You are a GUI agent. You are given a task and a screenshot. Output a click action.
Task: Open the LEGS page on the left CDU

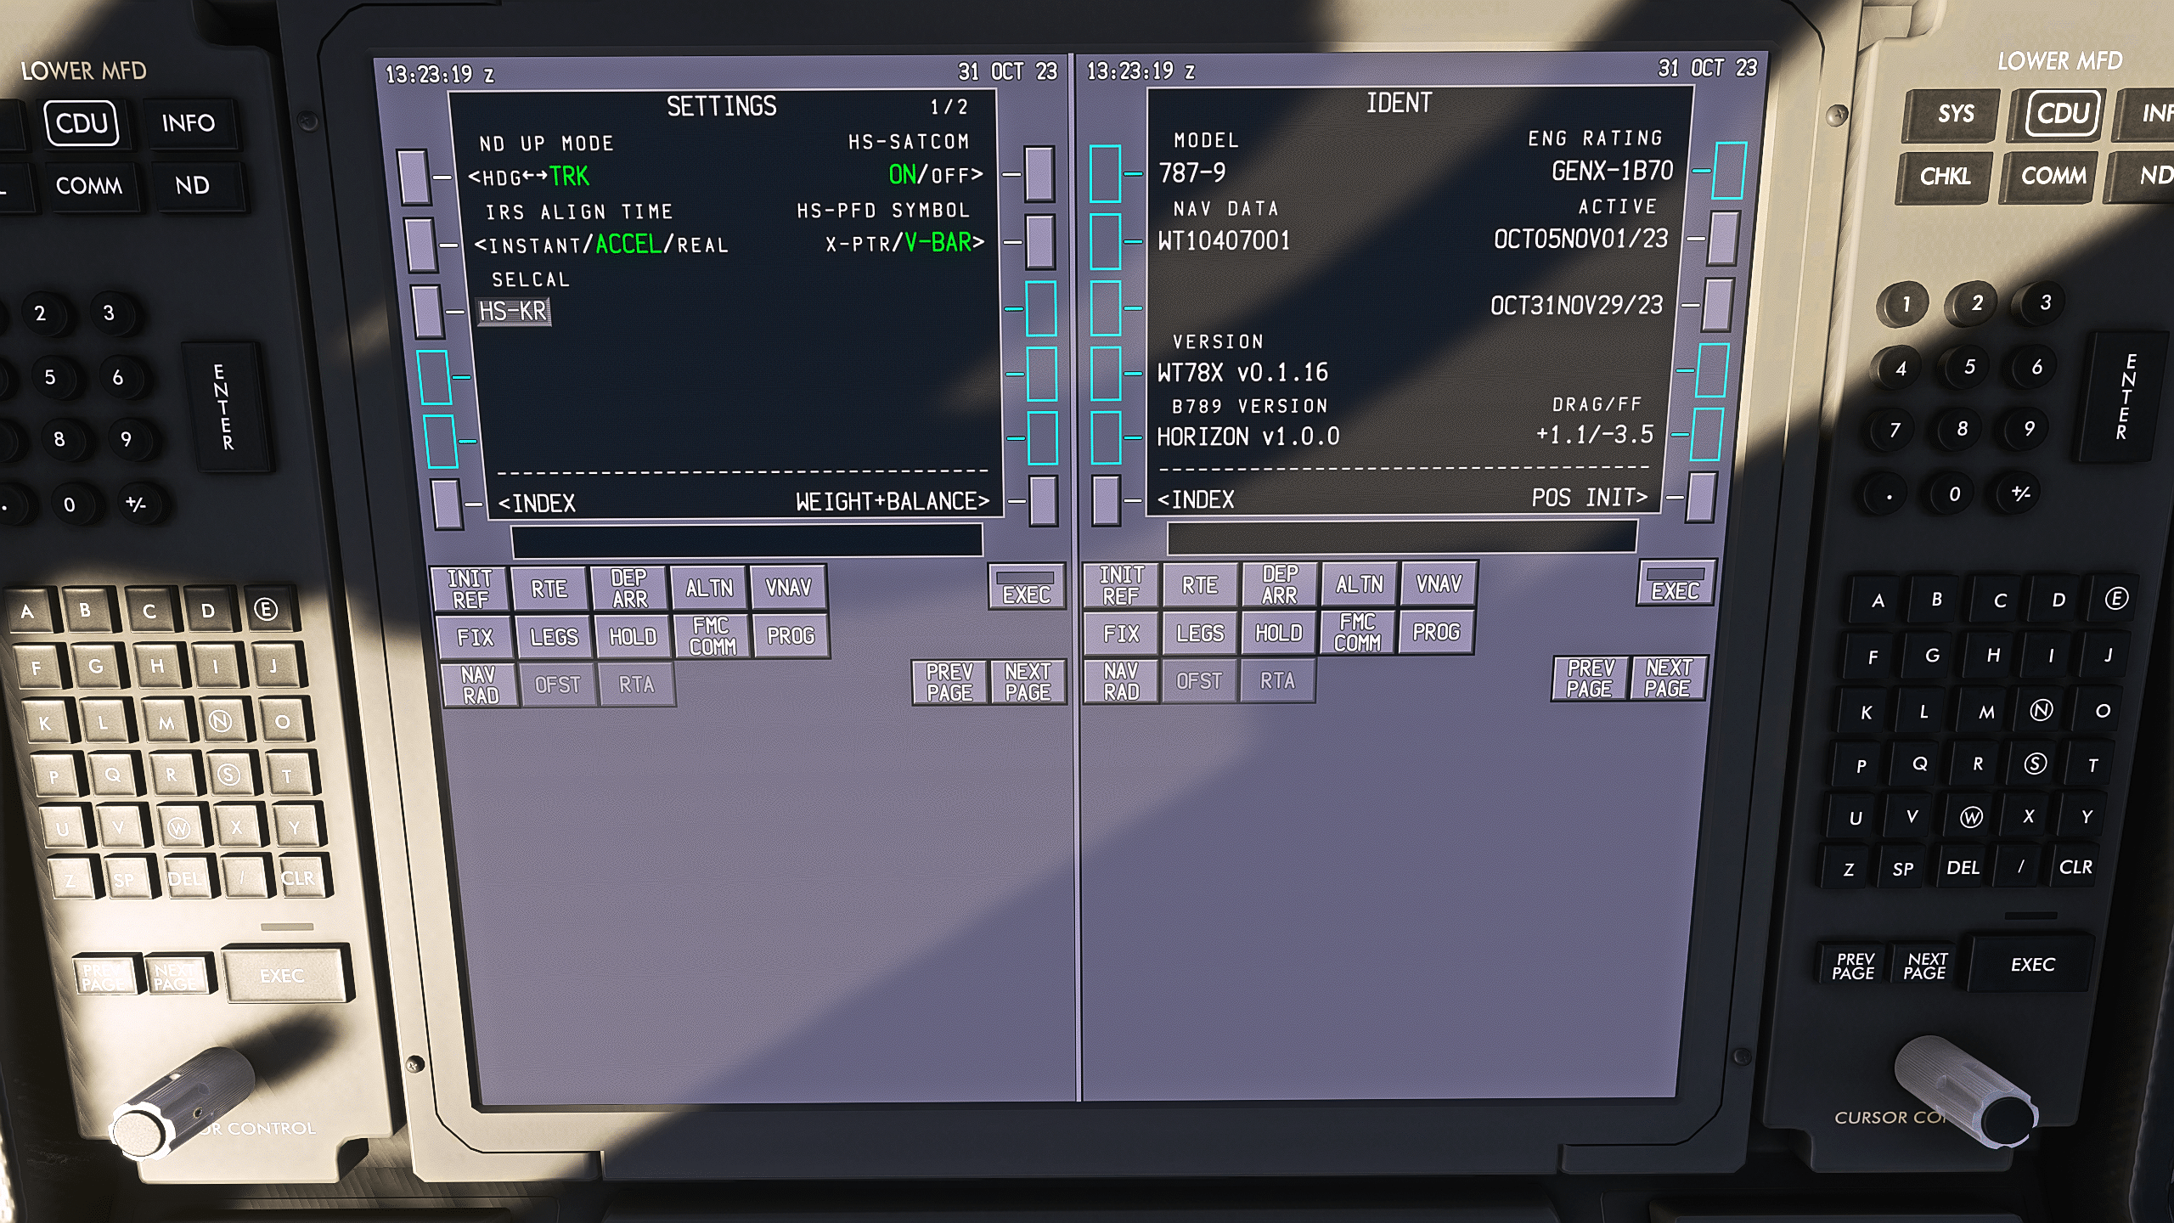tap(554, 637)
